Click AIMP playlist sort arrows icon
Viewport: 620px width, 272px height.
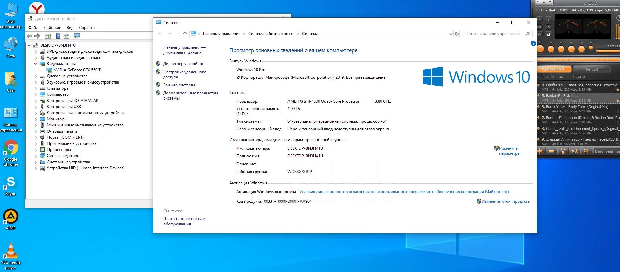click(x=575, y=151)
